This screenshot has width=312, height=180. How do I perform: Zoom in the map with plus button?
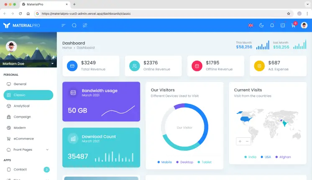click(x=240, y=141)
